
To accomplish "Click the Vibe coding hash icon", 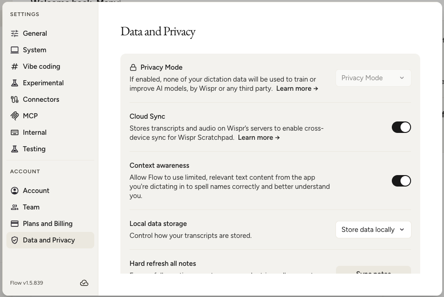I will [x=15, y=66].
